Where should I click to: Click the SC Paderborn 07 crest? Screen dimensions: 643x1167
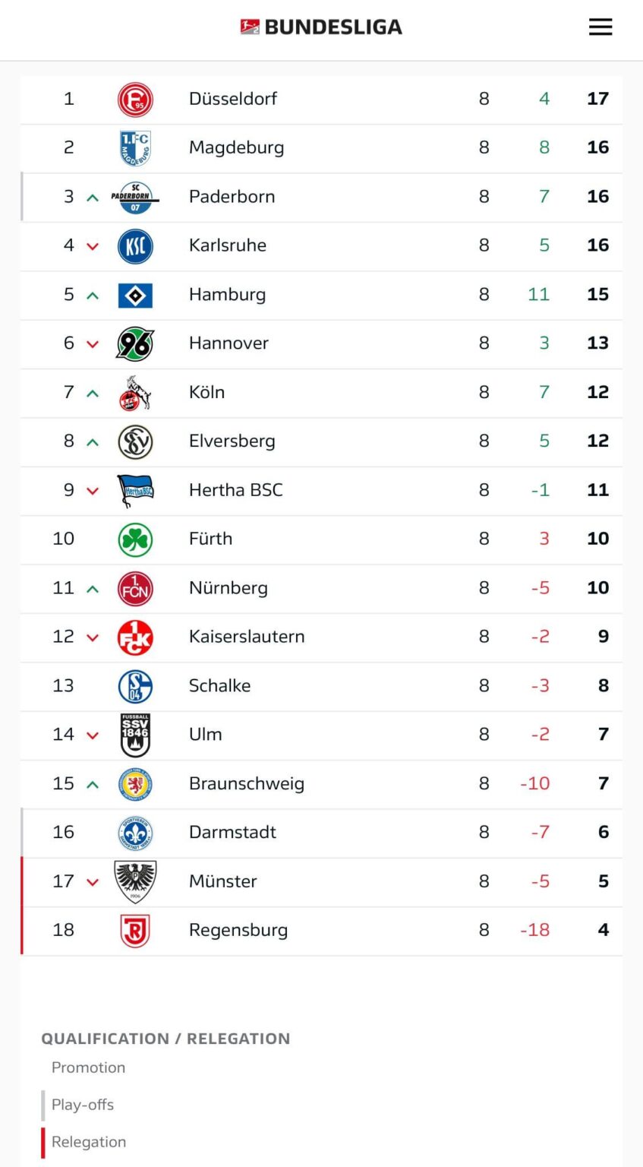click(135, 196)
